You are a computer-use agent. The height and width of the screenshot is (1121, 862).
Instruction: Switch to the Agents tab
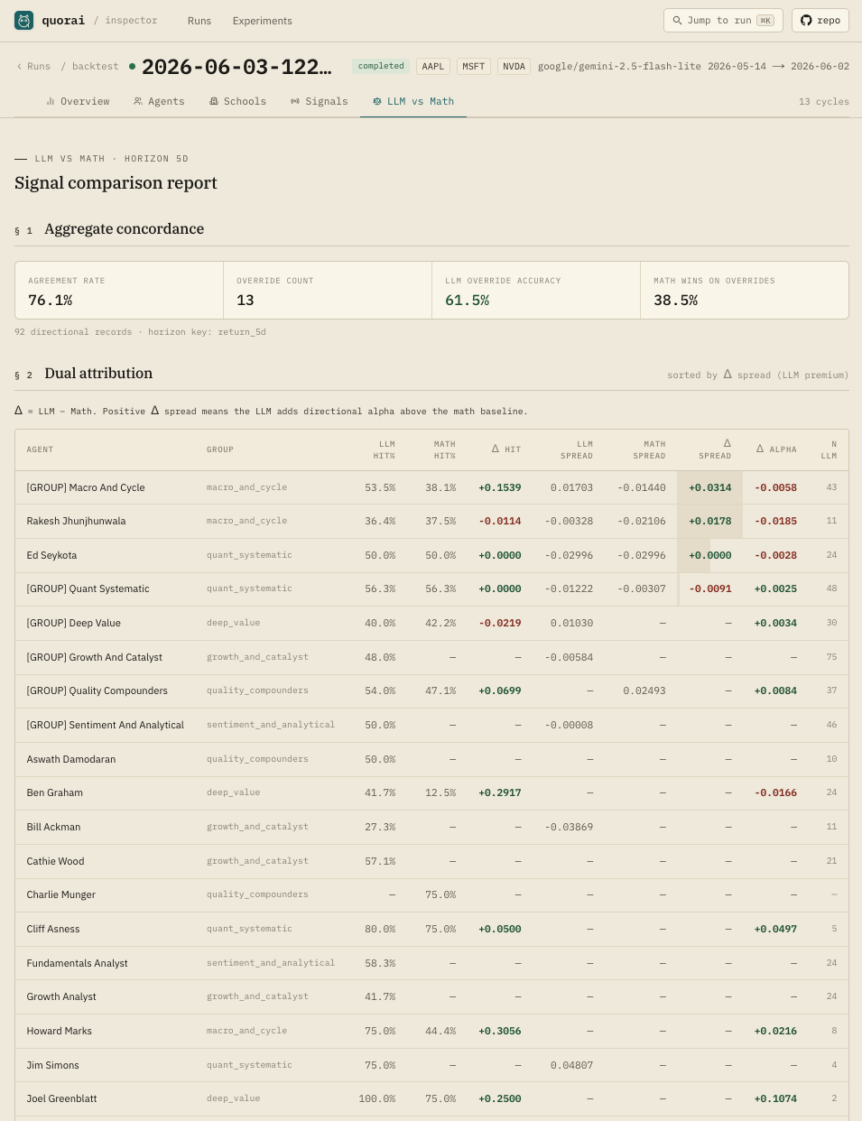pyautogui.click(x=159, y=101)
